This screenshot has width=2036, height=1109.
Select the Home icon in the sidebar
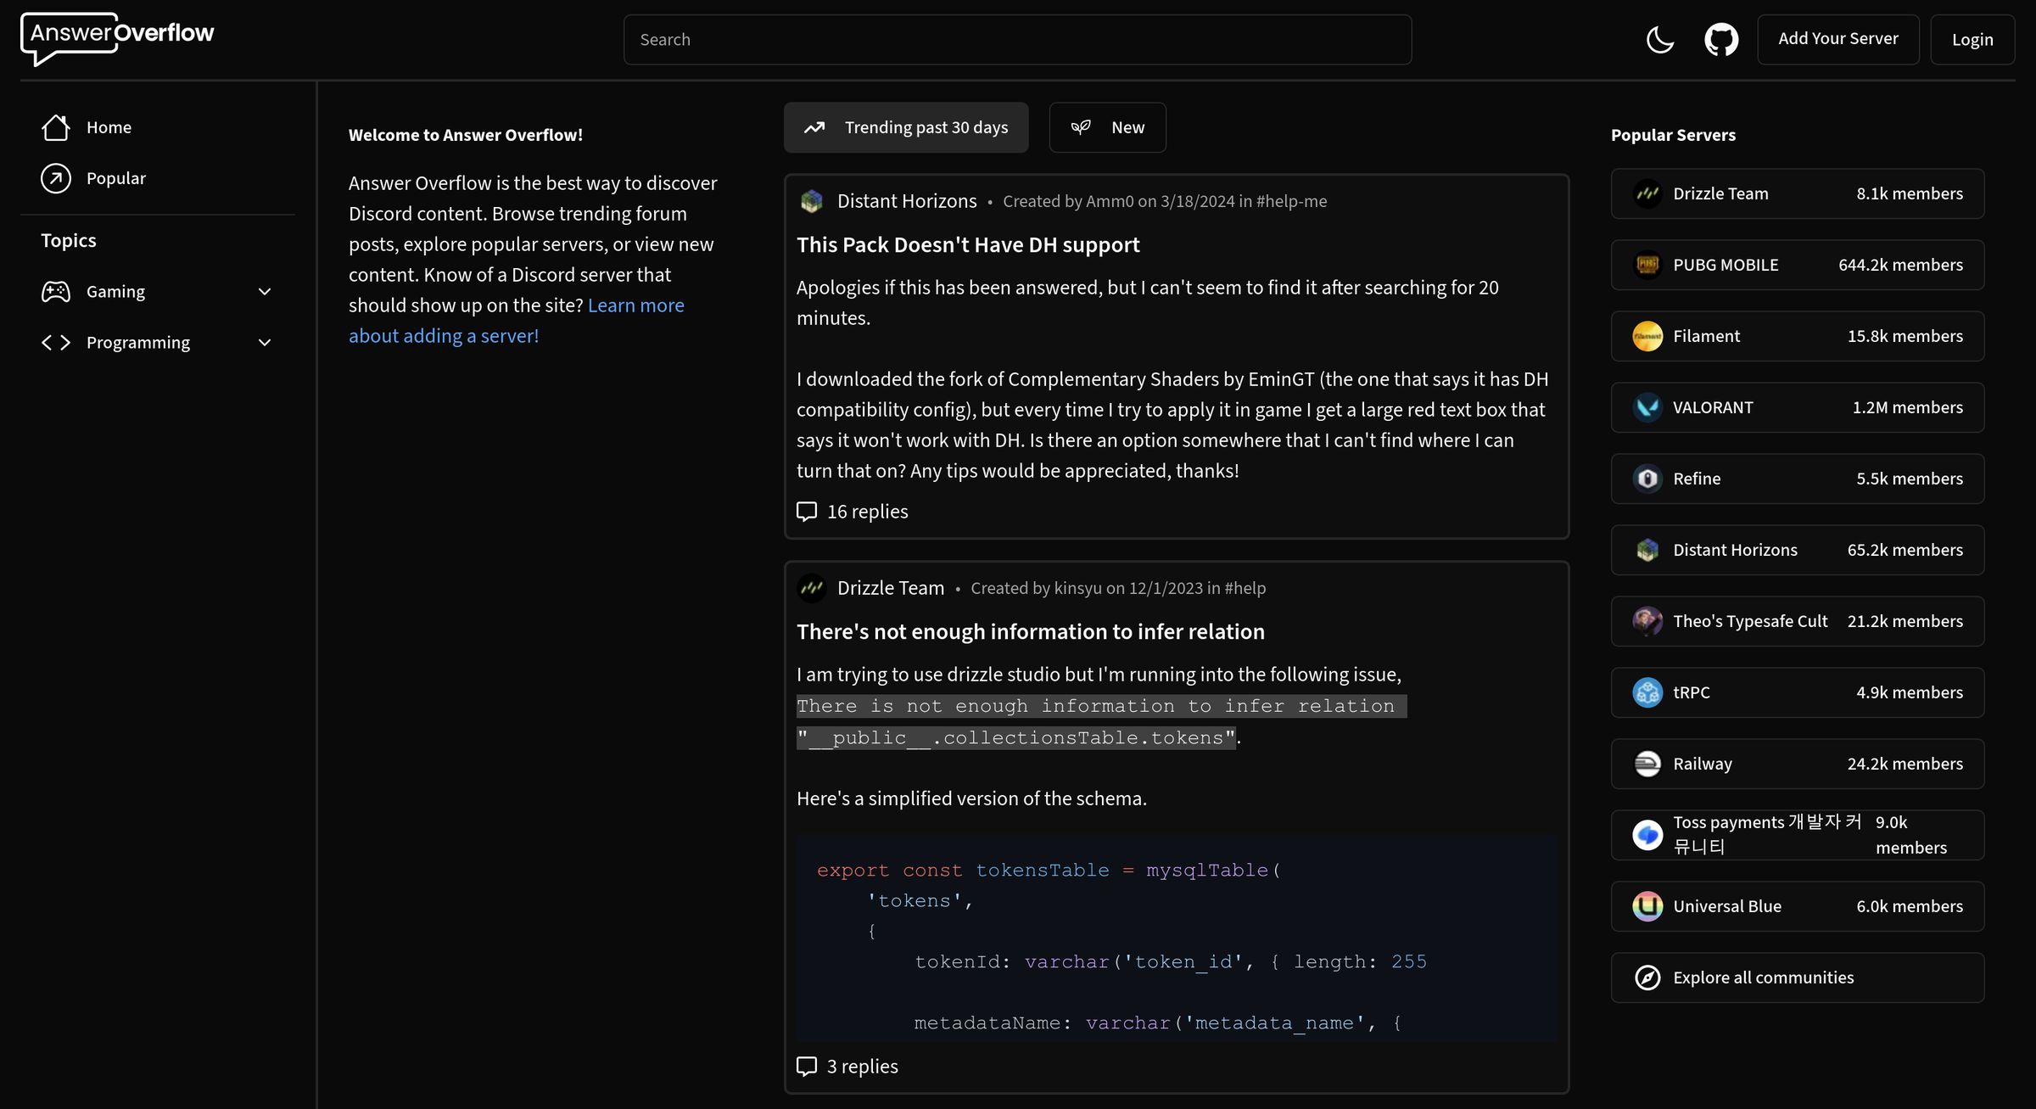(55, 126)
